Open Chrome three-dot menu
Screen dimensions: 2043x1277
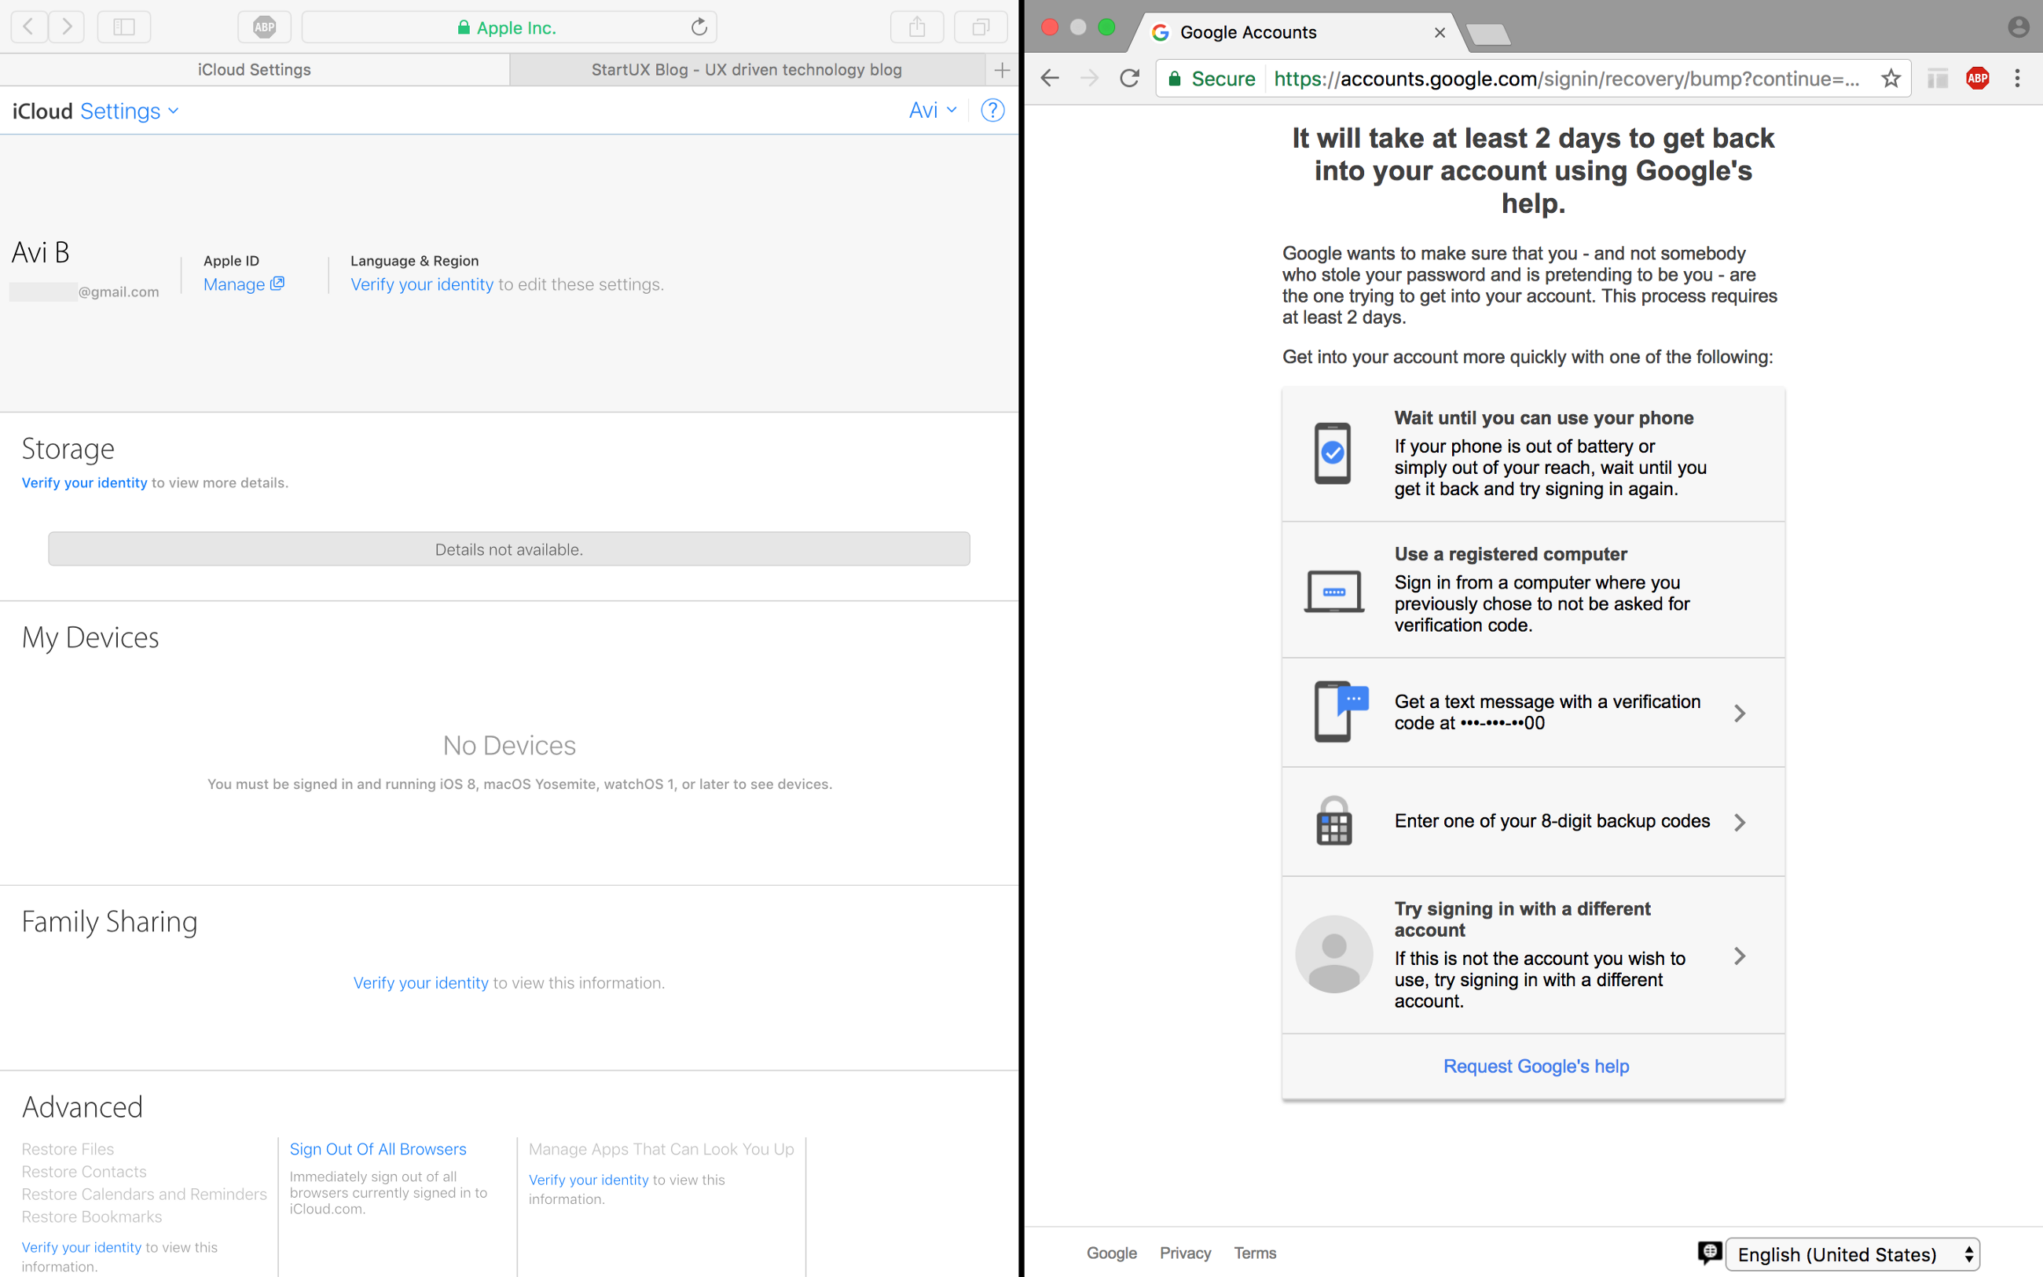2017,79
